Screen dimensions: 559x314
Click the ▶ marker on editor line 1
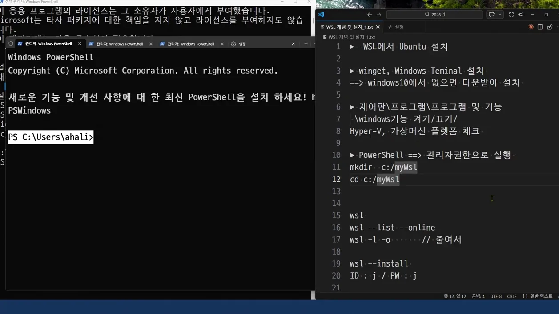(x=352, y=47)
